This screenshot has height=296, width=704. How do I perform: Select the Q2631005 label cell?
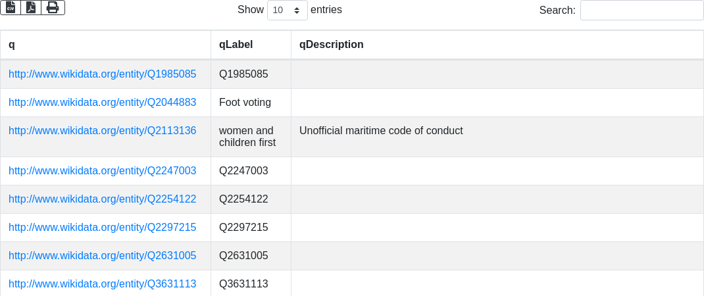pos(251,256)
